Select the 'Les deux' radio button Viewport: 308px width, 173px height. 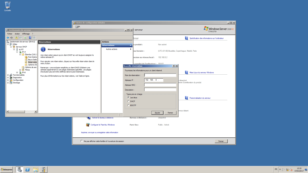[x=128, y=97]
